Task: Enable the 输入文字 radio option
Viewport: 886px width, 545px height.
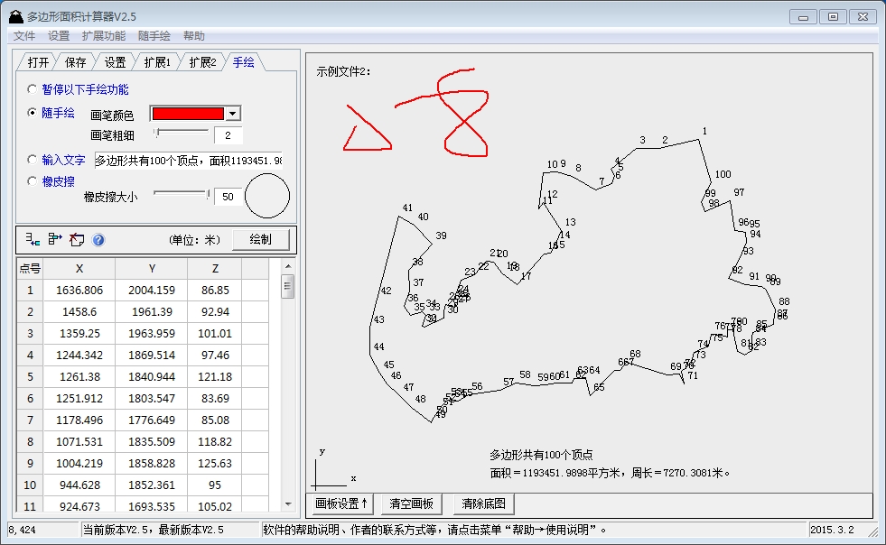Action: click(x=33, y=160)
